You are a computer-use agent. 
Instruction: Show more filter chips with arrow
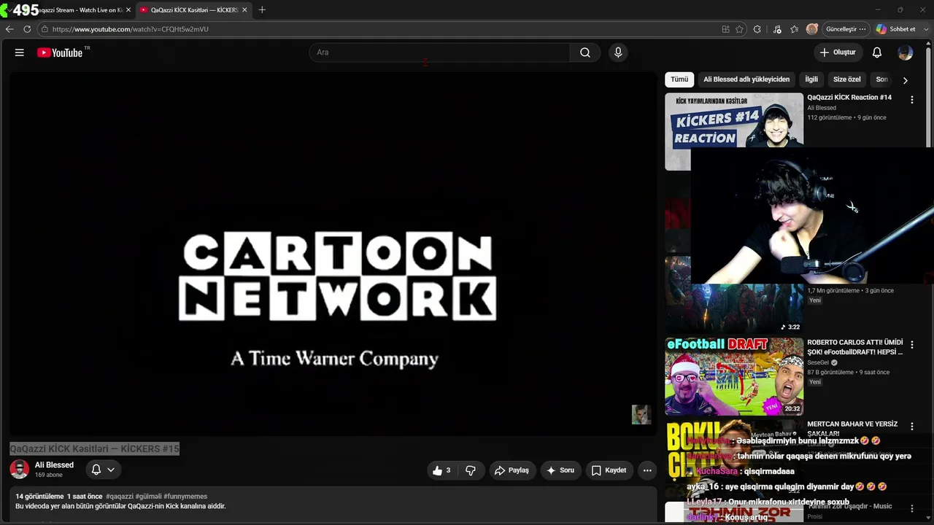tap(905, 80)
